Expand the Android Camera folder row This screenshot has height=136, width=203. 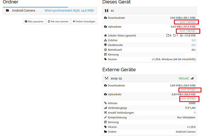[x=50, y=11]
